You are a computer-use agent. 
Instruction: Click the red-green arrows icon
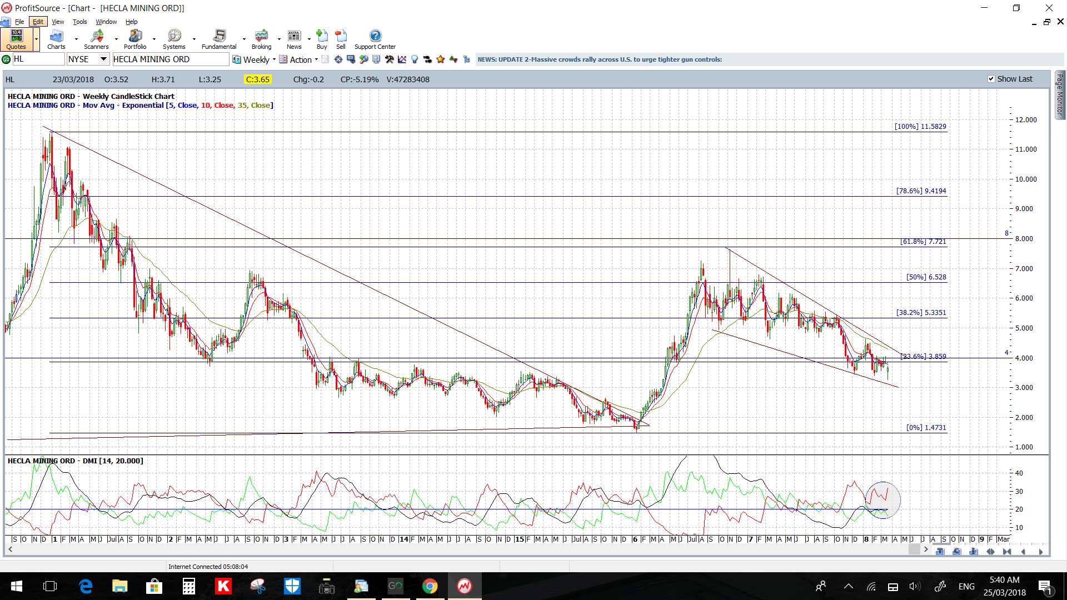[453, 59]
